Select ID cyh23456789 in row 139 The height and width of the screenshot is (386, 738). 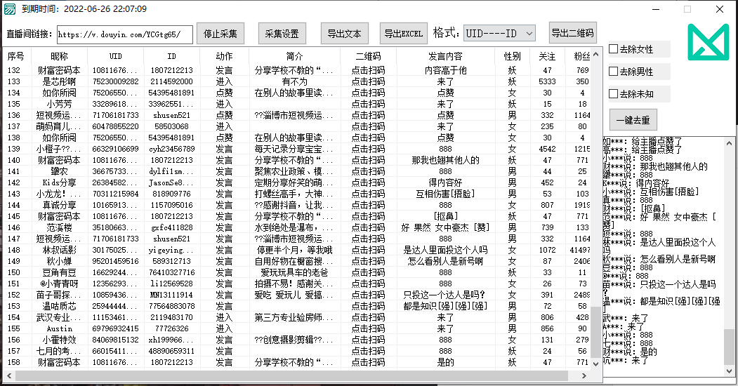[x=172, y=149]
